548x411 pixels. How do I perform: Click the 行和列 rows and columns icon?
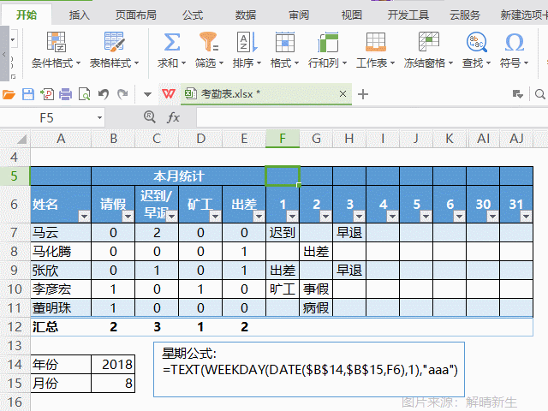pos(328,42)
